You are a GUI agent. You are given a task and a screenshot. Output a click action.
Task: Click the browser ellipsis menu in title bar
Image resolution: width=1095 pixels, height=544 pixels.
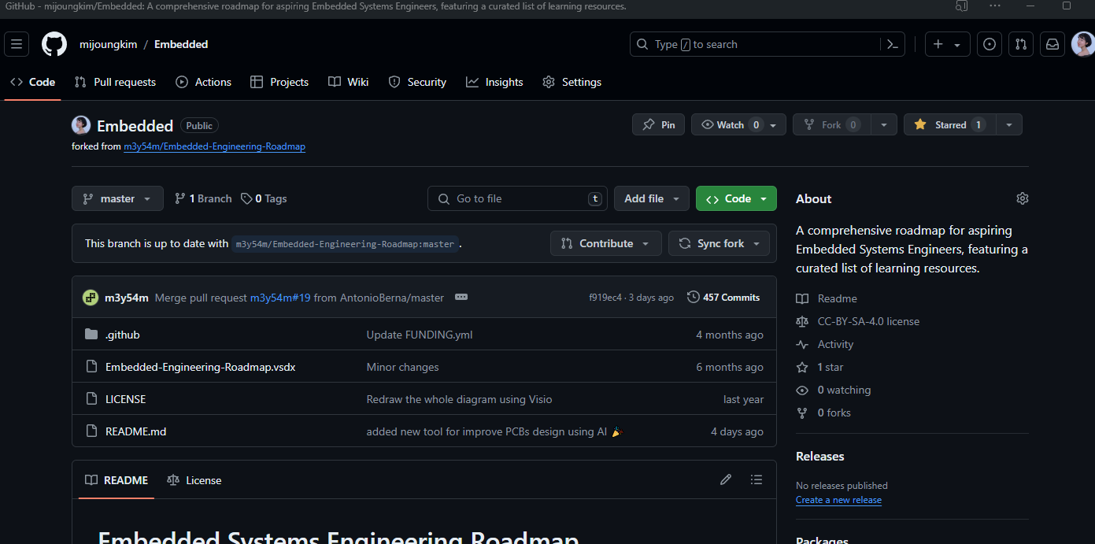click(995, 6)
